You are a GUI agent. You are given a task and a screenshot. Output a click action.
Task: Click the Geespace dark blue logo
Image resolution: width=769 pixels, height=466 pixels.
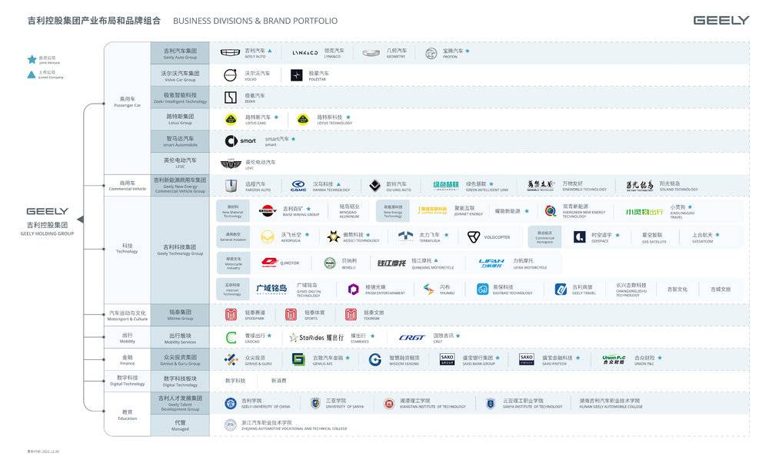[x=579, y=237]
